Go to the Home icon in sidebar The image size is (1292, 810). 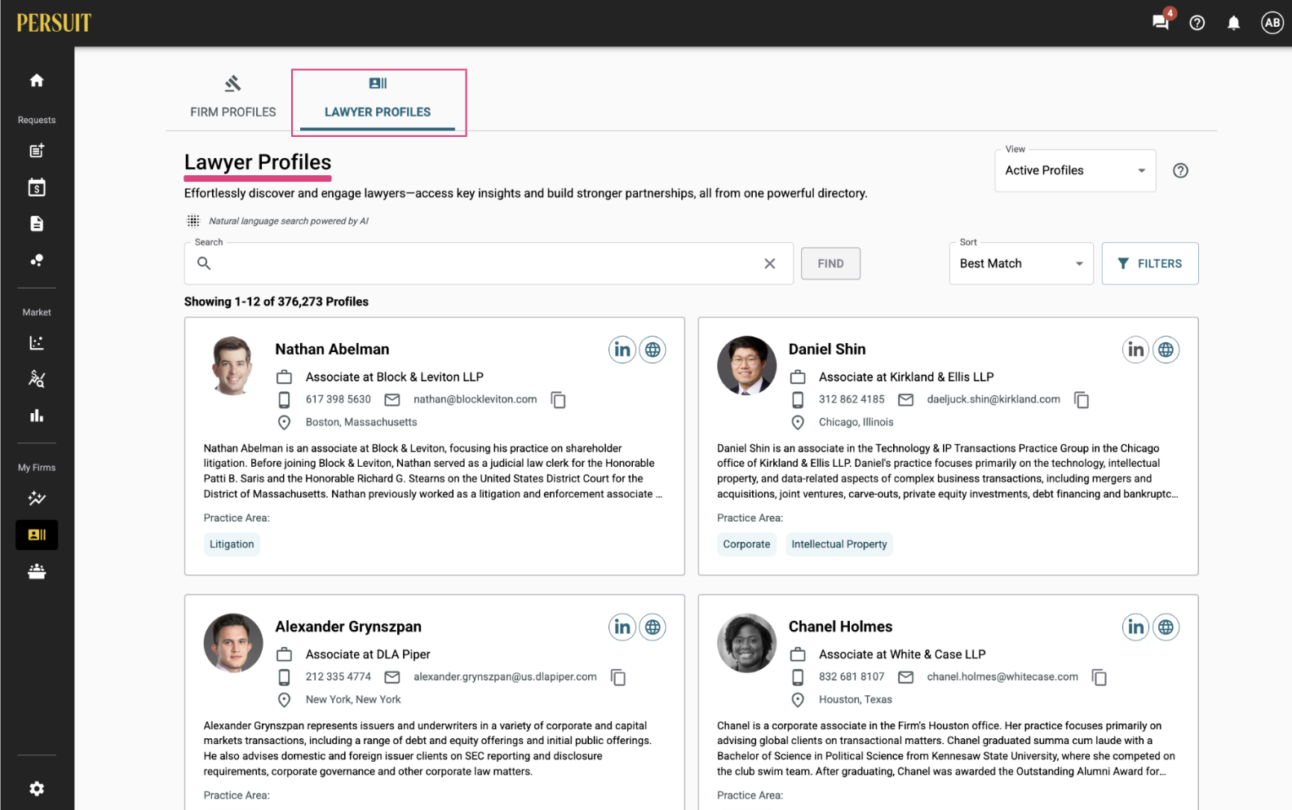[37, 80]
